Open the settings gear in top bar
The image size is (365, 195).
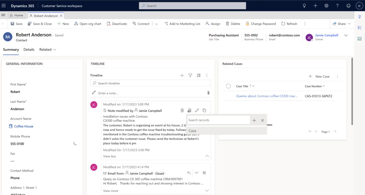click(326, 6)
